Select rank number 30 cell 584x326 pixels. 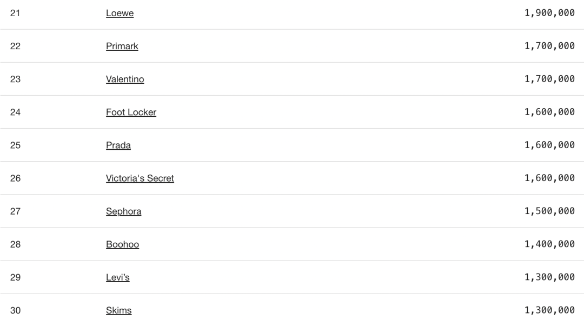pos(15,310)
